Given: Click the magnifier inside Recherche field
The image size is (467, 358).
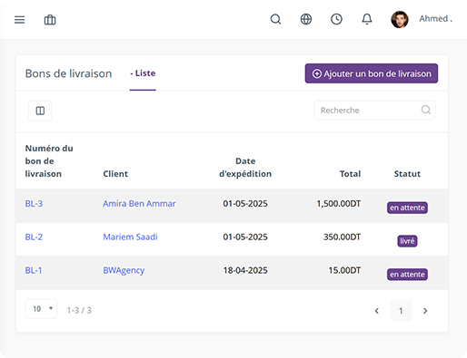Looking at the screenshot, I should [426, 110].
